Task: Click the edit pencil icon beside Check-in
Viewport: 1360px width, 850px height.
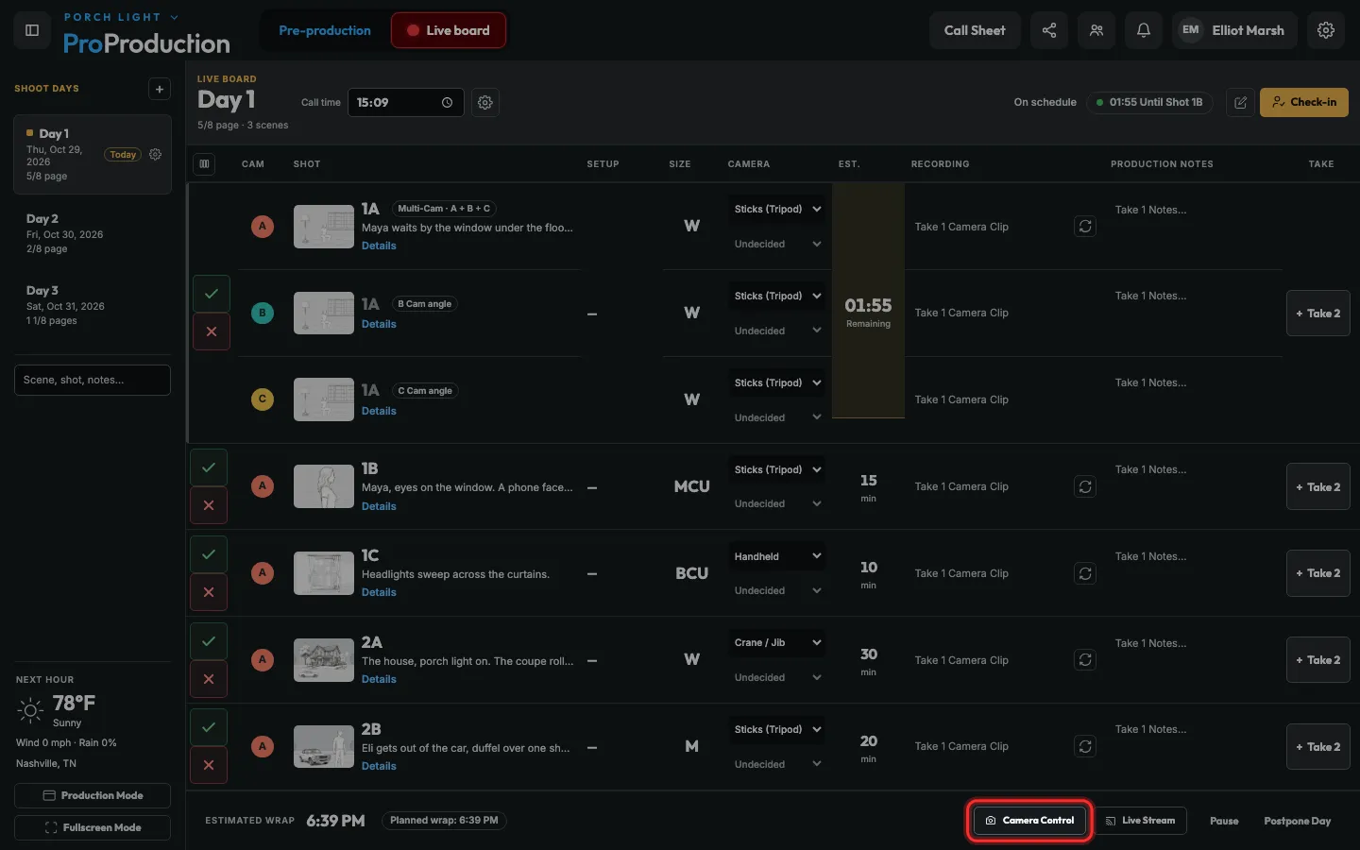Action: [1240, 102]
